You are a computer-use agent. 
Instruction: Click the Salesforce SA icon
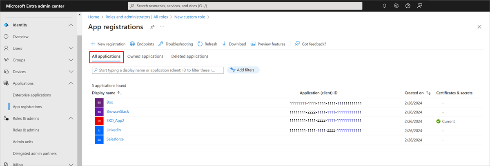click(99, 140)
